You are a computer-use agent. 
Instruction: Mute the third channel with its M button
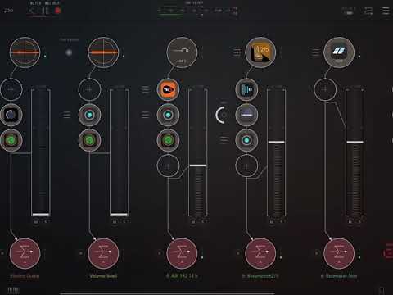coord(193,222)
